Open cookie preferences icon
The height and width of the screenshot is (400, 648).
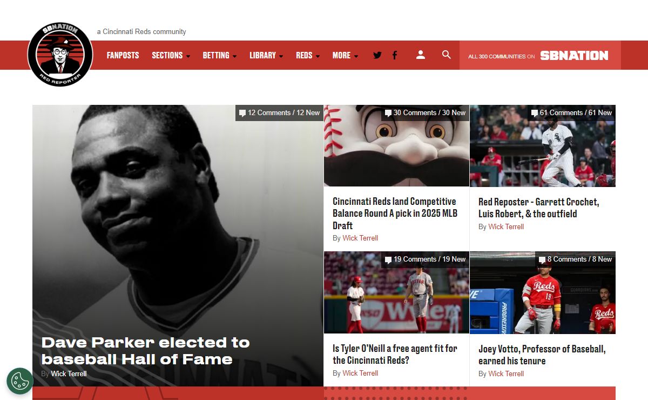tap(20, 381)
